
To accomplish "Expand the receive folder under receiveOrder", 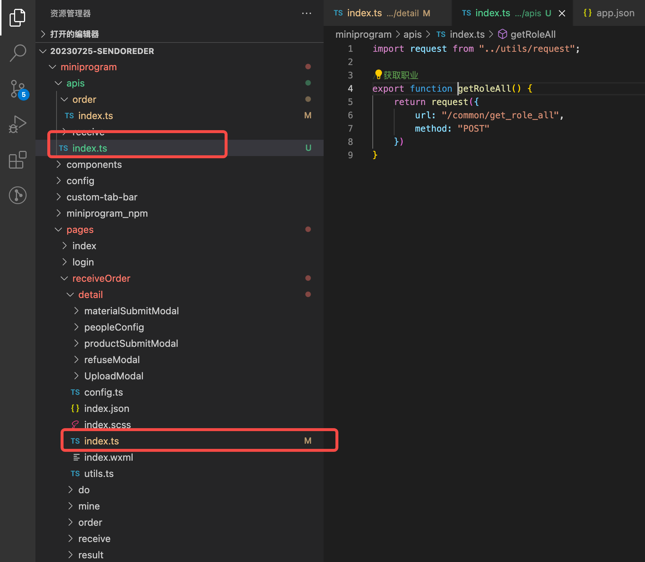I will click(180, 539).
